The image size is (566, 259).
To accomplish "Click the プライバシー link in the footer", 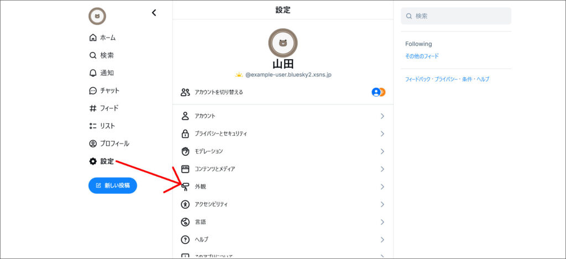I will pyautogui.click(x=447, y=80).
